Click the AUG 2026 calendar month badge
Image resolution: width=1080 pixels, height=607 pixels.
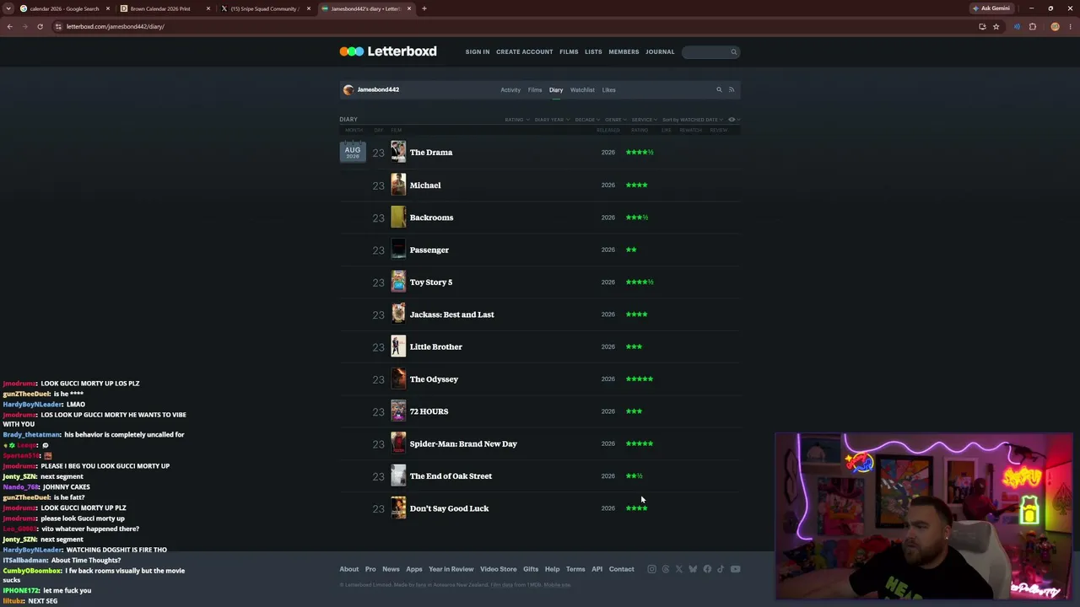tap(353, 152)
